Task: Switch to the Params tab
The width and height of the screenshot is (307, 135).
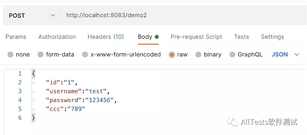Action: tap(16, 37)
